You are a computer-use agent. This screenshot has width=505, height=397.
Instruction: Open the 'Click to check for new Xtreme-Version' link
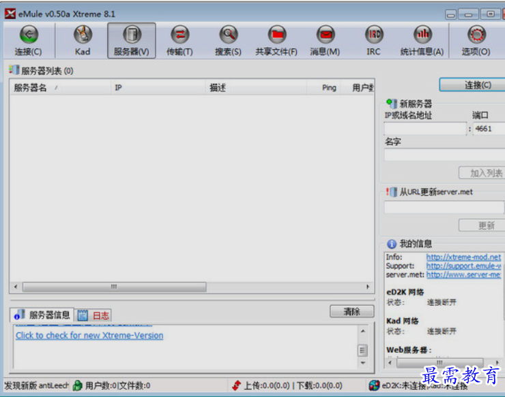pyautogui.click(x=89, y=335)
